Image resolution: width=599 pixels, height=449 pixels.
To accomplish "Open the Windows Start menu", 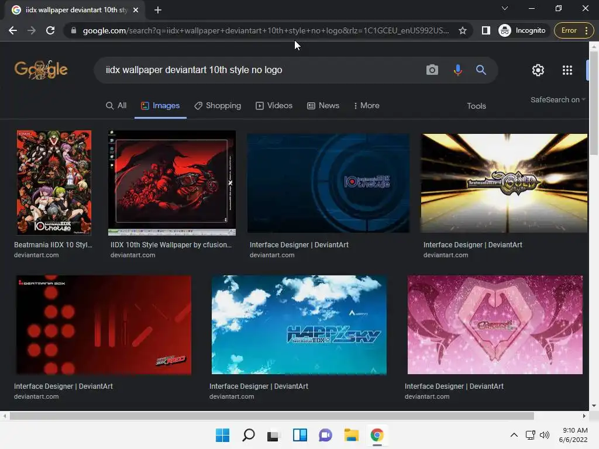I will pyautogui.click(x=222, y=435).
